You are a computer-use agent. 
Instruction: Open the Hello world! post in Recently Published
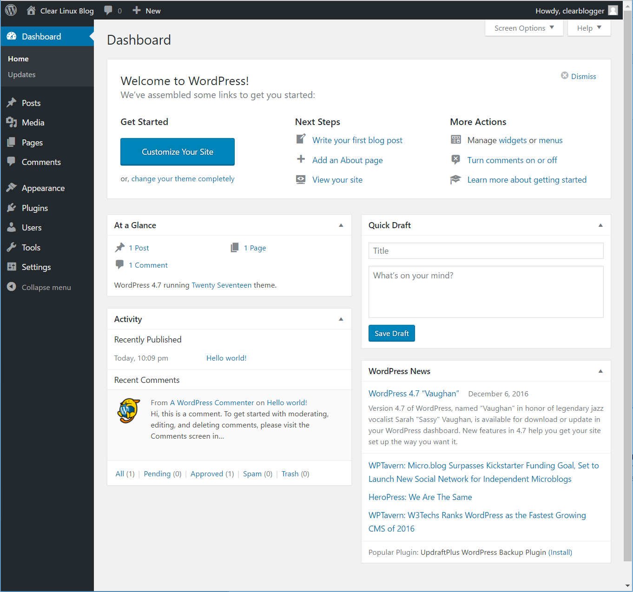click(x=226, y=358)
